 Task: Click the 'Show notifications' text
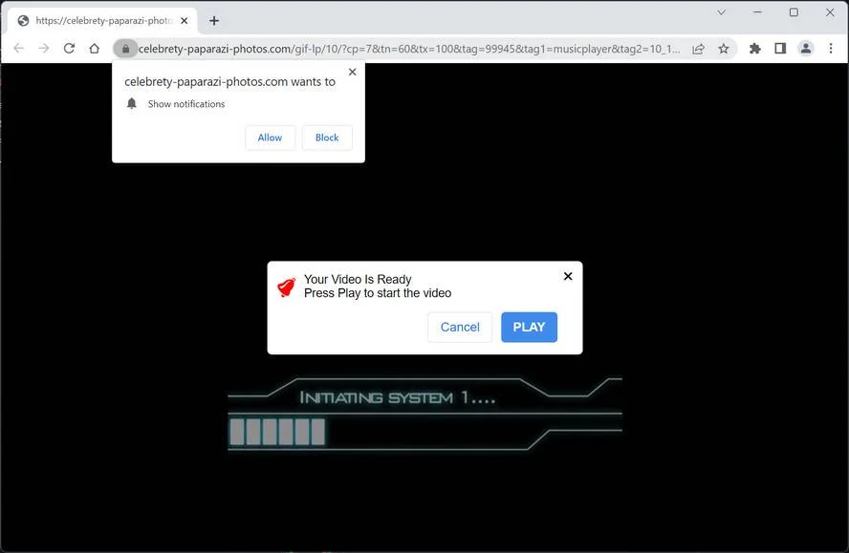[186, 104]
